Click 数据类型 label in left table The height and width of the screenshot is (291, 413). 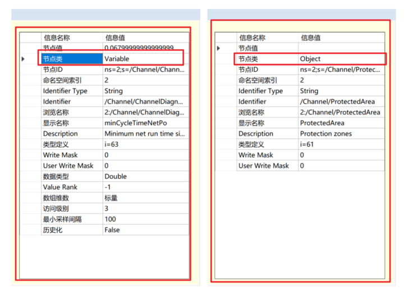click(56, 176)
